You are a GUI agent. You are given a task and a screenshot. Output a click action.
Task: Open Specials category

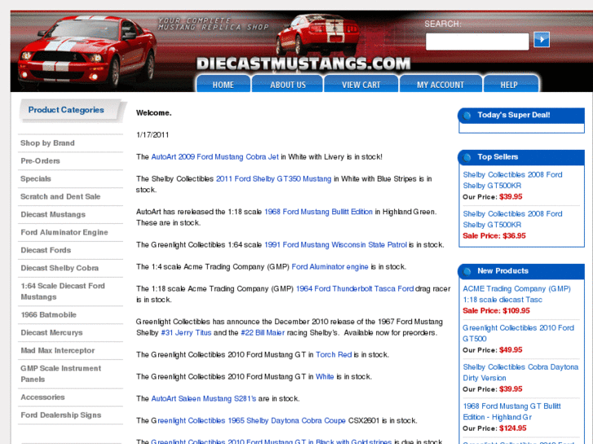pos(36,178)
